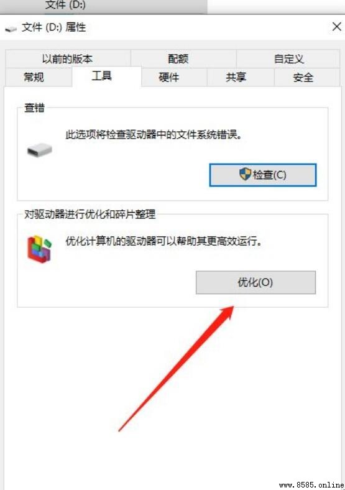This screenshot has width=345, height=490.
Task: Select the 自定义 tab
Action: 288,58
